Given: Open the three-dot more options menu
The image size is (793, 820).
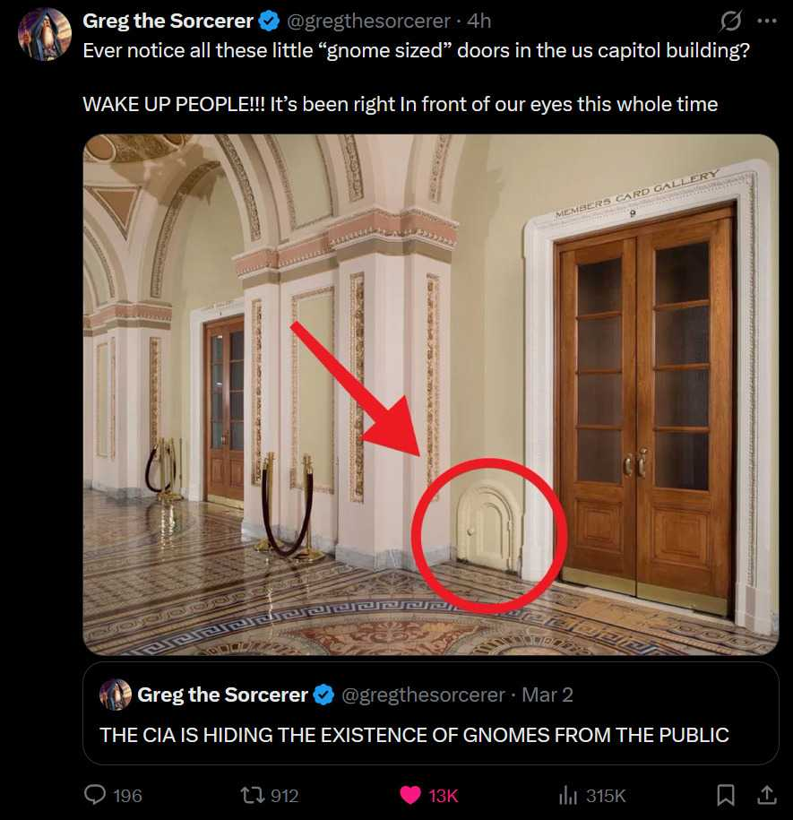Looking at the screenshot, I should (766, 21).
